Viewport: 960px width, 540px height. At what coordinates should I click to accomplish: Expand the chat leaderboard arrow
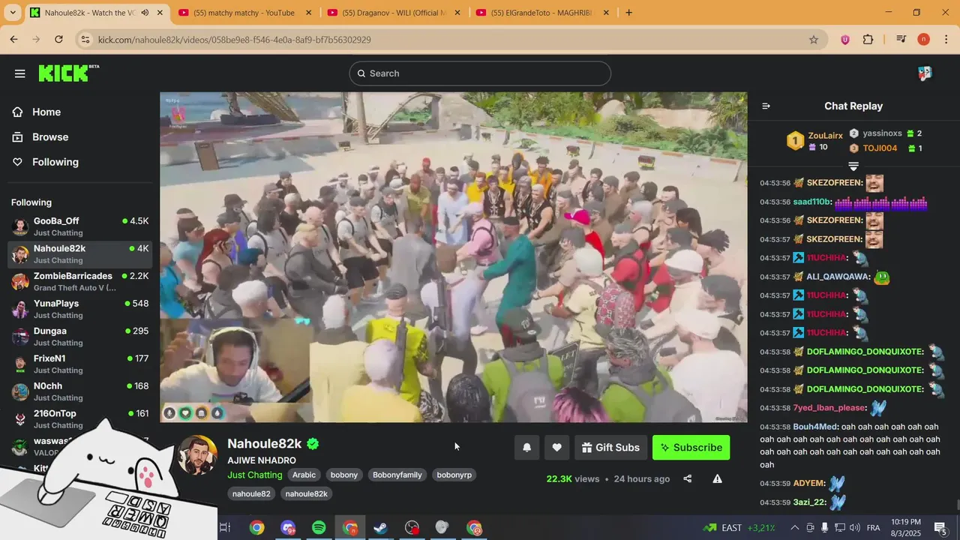point(853,166)
